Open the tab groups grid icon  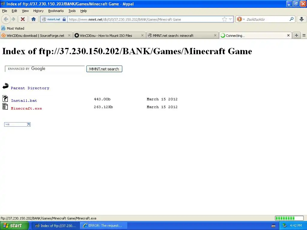click(x=304, y=35)
